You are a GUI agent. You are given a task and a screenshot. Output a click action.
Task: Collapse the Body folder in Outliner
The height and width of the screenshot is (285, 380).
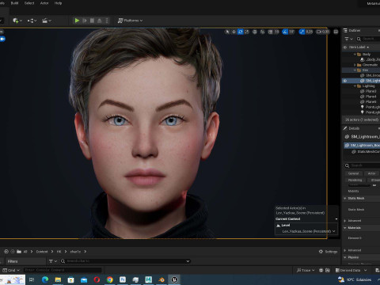coord(355,55)
